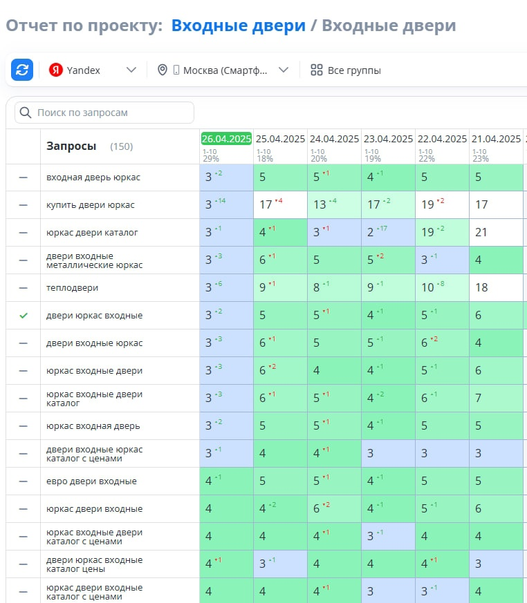Click двери юркас входные каталог цены position 3 on 25.04.2025
The width and height of the screenshot is (527, 603).
click(x=280, y=564)
